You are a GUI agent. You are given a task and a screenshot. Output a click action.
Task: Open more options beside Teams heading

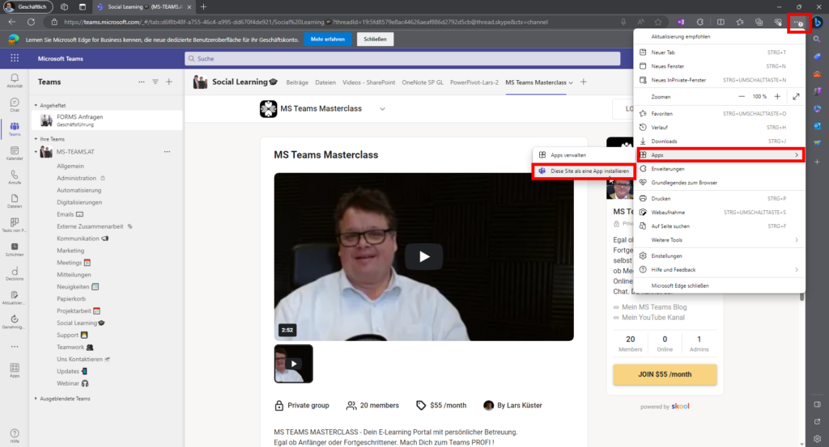[141, 82]
